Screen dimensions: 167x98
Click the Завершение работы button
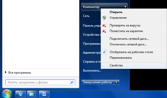coord(98,82)
